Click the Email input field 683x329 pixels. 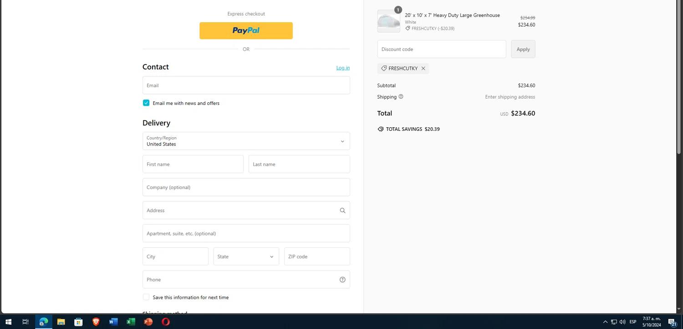point(246,85)
